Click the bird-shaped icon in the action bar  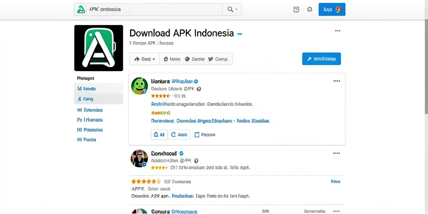(x=211, y=59)
